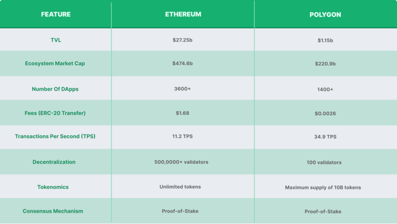The image size is (397, 224).
Task: Click the 3600+ DApps value
Action: (x=183, y=88)
